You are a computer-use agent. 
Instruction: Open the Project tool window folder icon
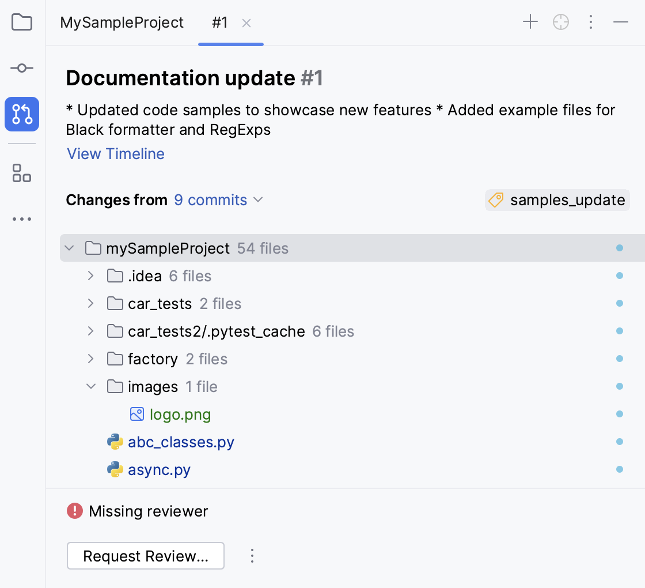21,21
